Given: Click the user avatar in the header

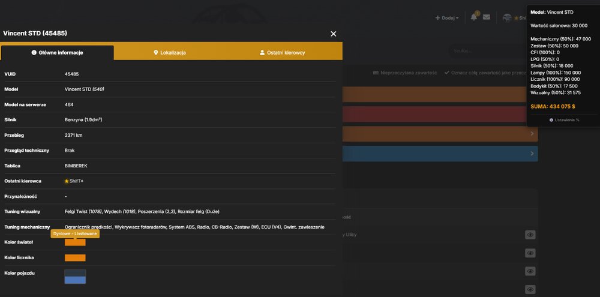Looking at the screenshot, I should tap(507, 18).
